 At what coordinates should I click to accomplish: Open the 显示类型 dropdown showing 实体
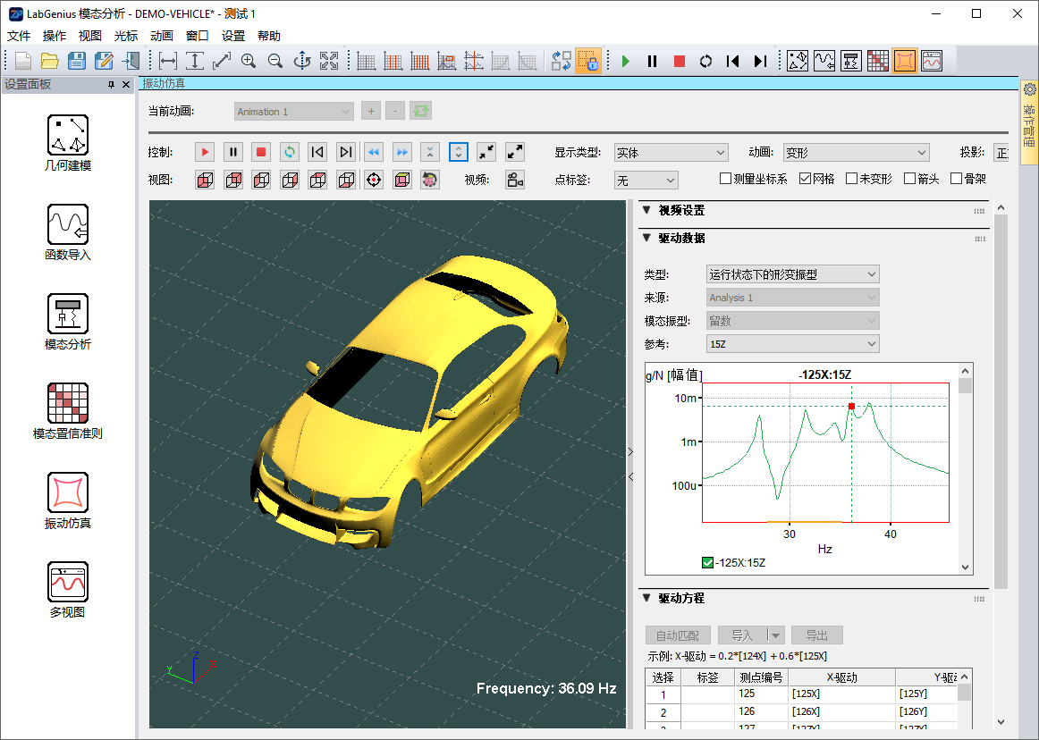click(x=672, y=153)
